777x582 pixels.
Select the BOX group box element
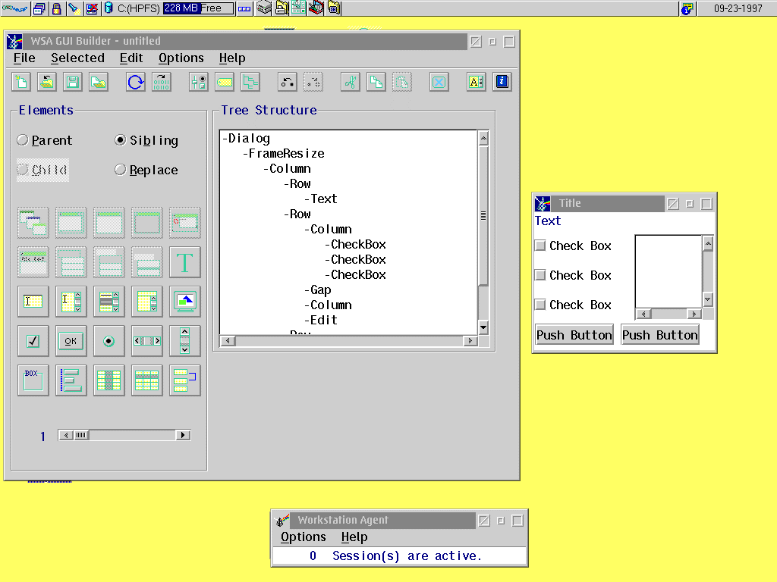tap(33, 380)
